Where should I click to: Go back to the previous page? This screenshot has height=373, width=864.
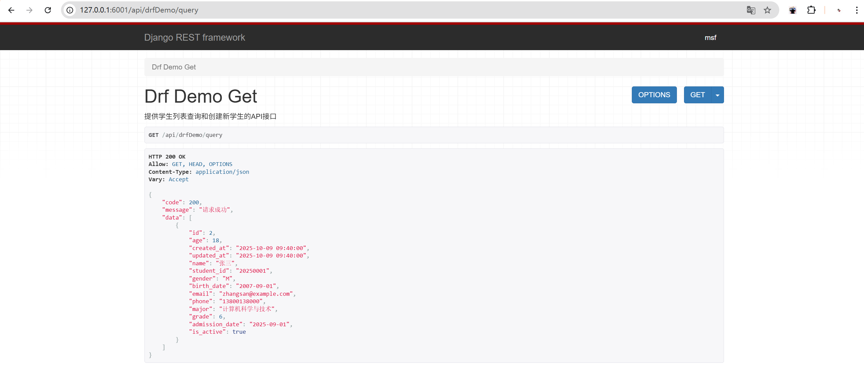(11, 10)
